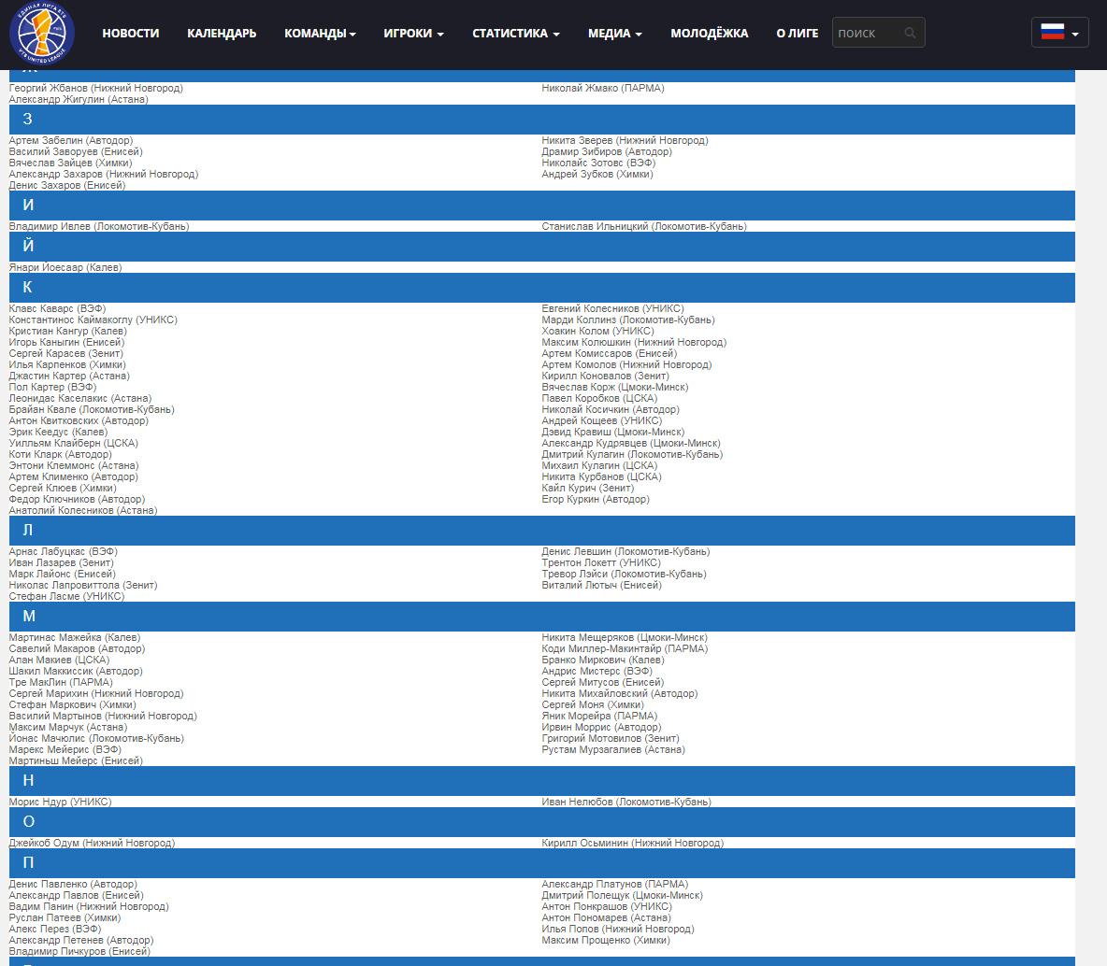Screen dimensions: 1107x966
Task: Open Денис Павленко (Автодор) profile
Action: [x=74, y=884]
